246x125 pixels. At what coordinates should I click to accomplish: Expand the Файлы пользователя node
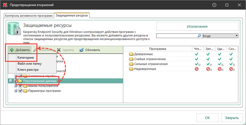(x=16, y=86)
